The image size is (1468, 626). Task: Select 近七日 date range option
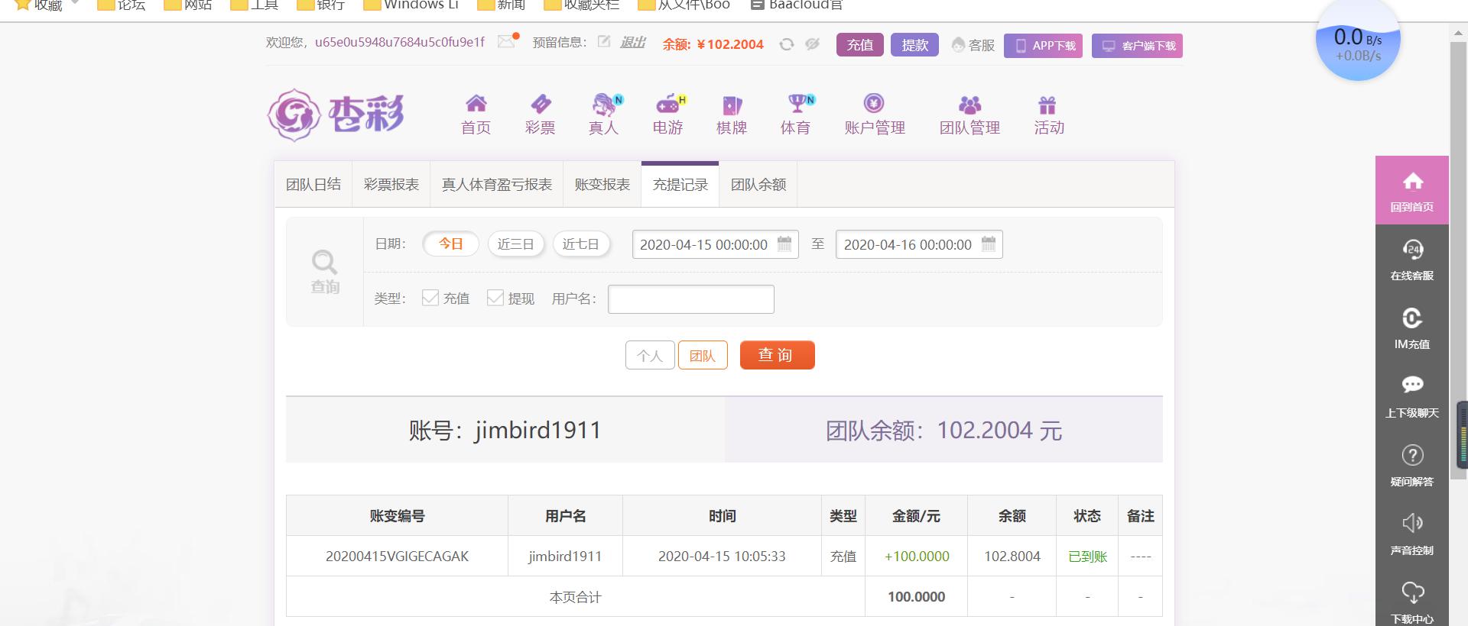coord(581,244)
